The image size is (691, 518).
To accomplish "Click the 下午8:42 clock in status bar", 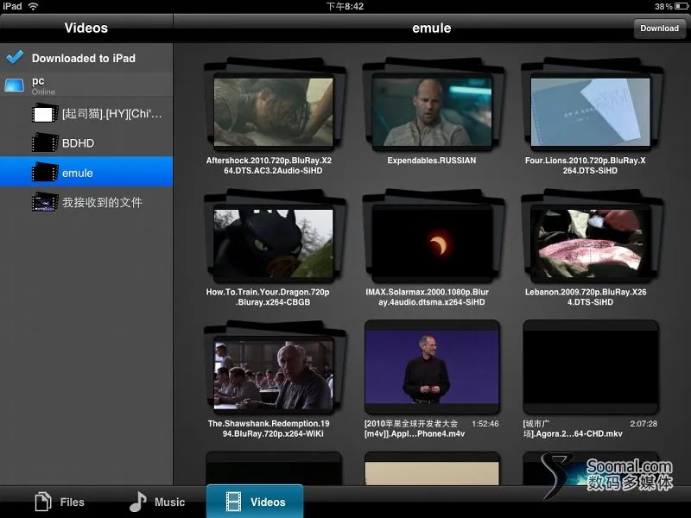I will [x=345, y=6].
